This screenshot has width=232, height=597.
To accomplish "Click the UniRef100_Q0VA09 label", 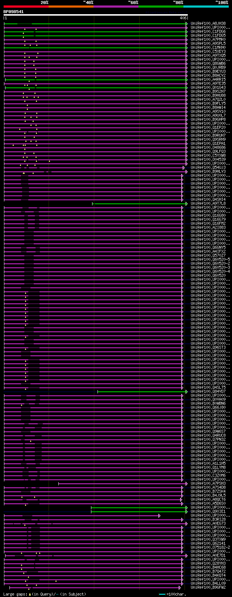I will 208,400.
